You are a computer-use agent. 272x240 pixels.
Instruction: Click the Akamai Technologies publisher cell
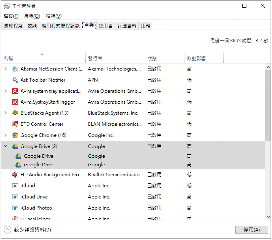(115, 69)
